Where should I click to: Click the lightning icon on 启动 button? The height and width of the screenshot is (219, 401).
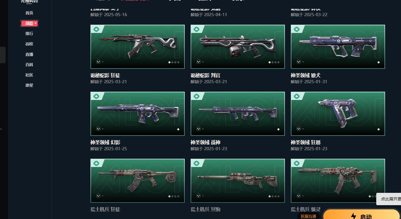[353, 217]
